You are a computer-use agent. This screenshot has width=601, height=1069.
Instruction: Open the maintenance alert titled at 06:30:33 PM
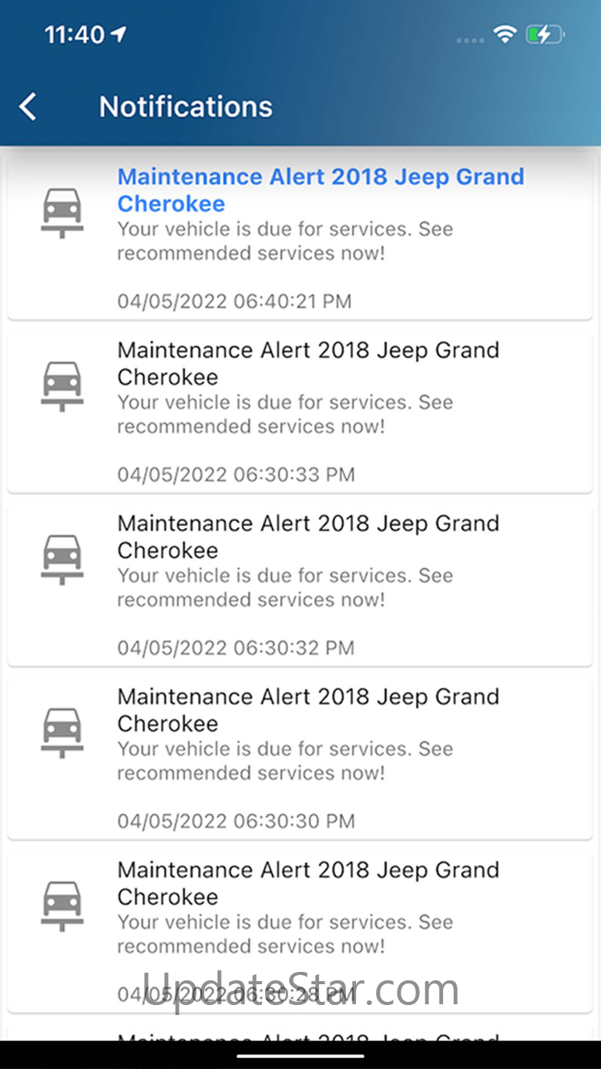[x=308, y=363]
